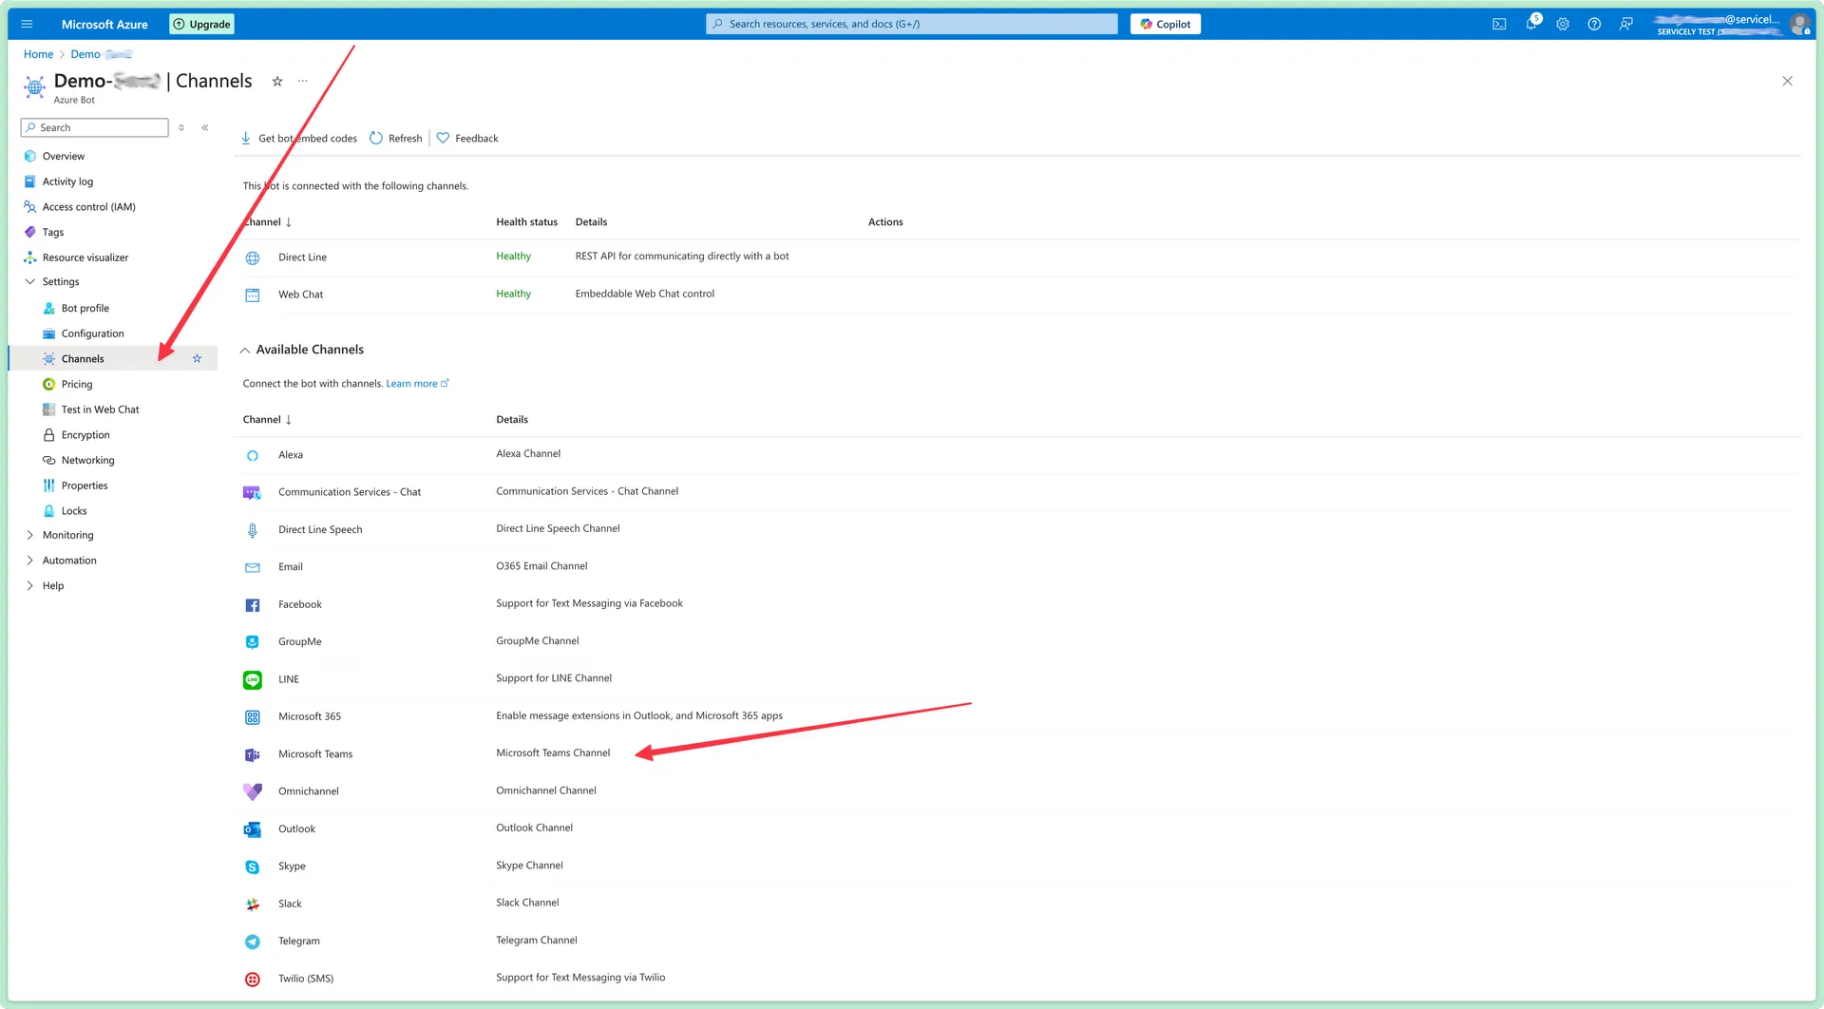Click the GroupMe channel icon
Image resolution: width=1824 pixels, height=1009 pixels.
[x=253, y=642]
